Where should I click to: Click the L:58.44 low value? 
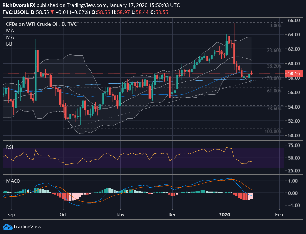tap(140, 12)
